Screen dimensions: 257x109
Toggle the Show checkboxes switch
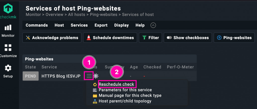(169, 38)
